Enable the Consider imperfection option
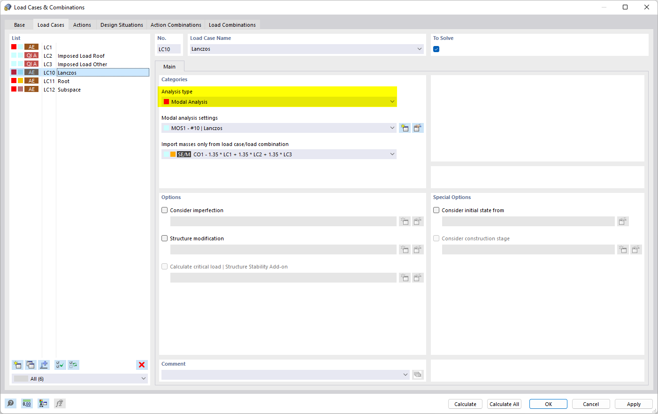The image size is (658, 414). (164, 210)
